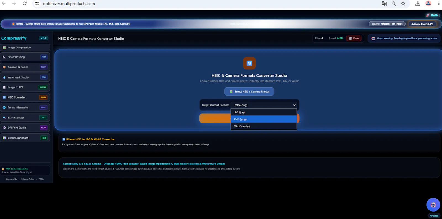The height and width of the screenshot is (219, 442).
Task: Click the orange convert button
Action: 215,118
